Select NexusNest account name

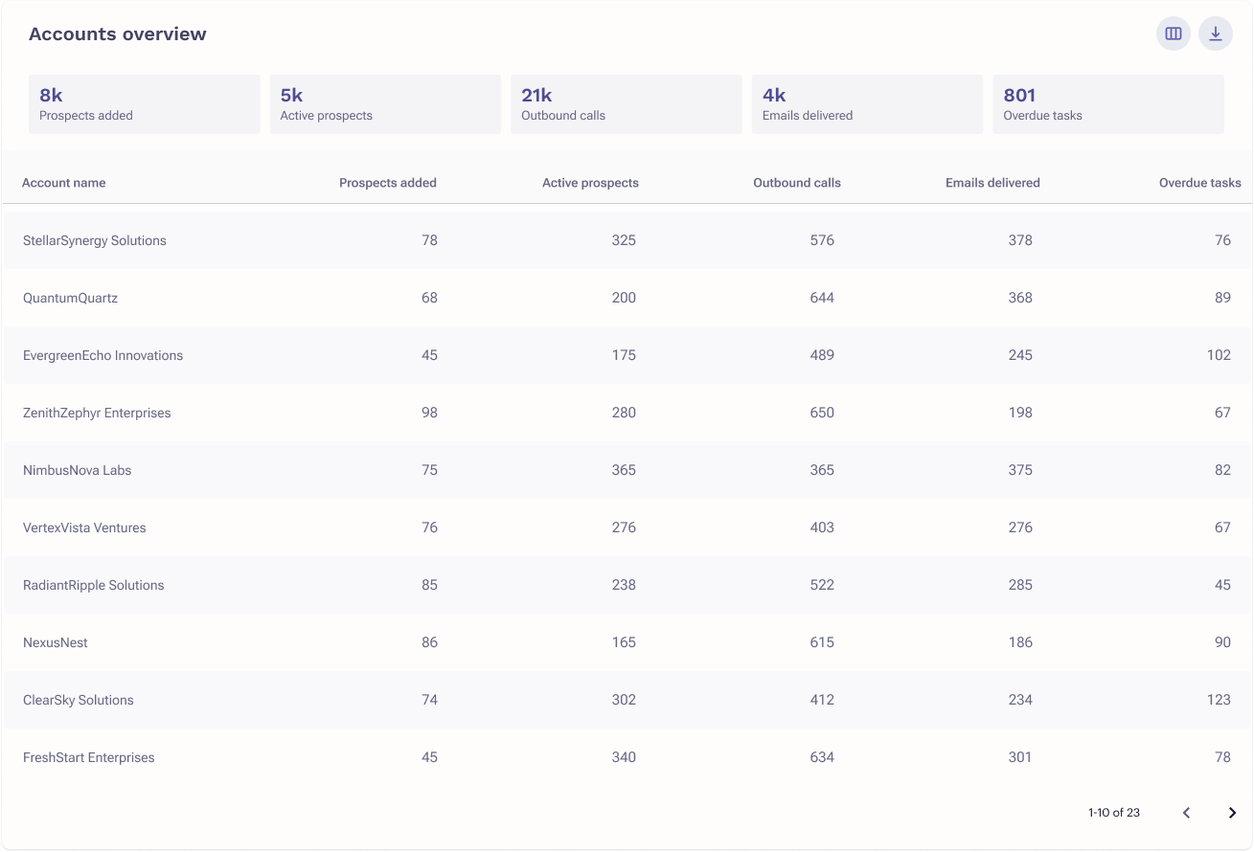point(56,642)
